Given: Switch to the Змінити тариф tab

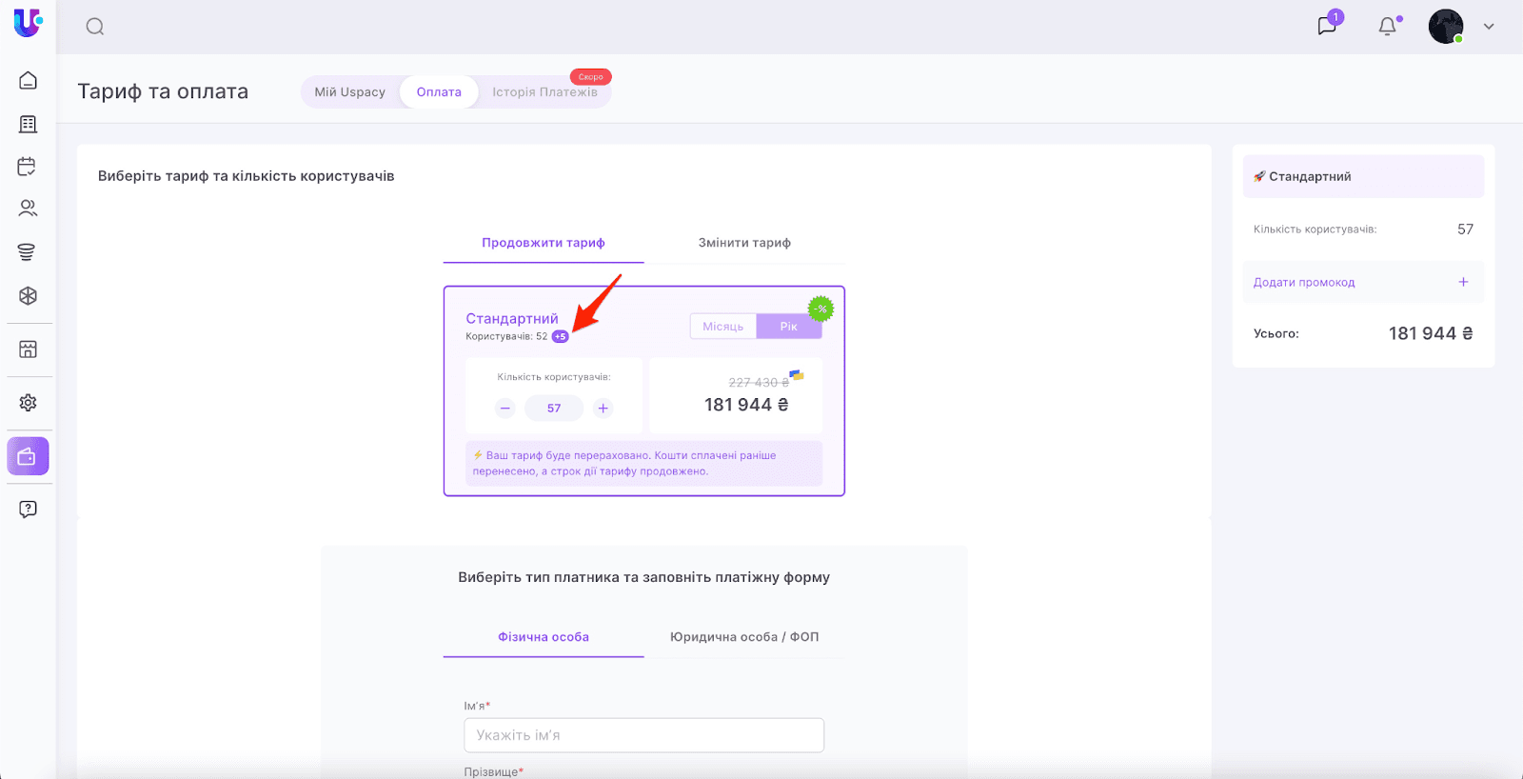Looking at the screenshot, I should 744,243.
